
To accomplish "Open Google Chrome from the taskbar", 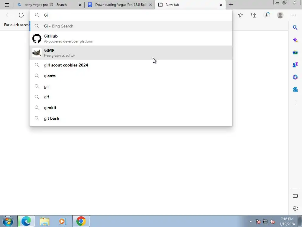I will coord(81,221).
